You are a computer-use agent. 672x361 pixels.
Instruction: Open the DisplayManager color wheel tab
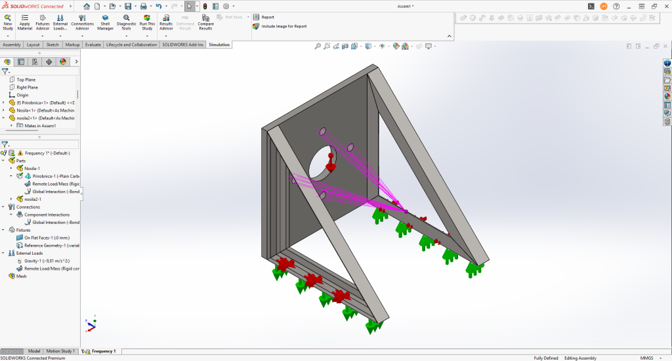pos(63,62)
